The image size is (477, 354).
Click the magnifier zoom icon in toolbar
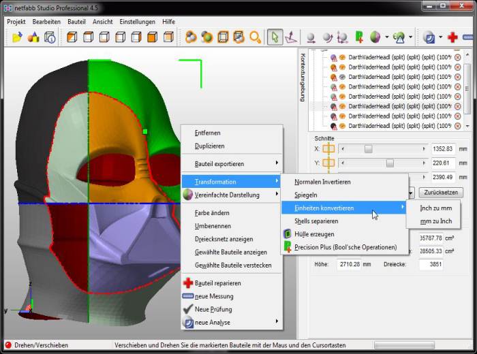coord(255,37)
